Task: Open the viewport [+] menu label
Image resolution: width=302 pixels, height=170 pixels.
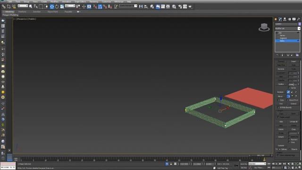Action: tap(15, 19)
